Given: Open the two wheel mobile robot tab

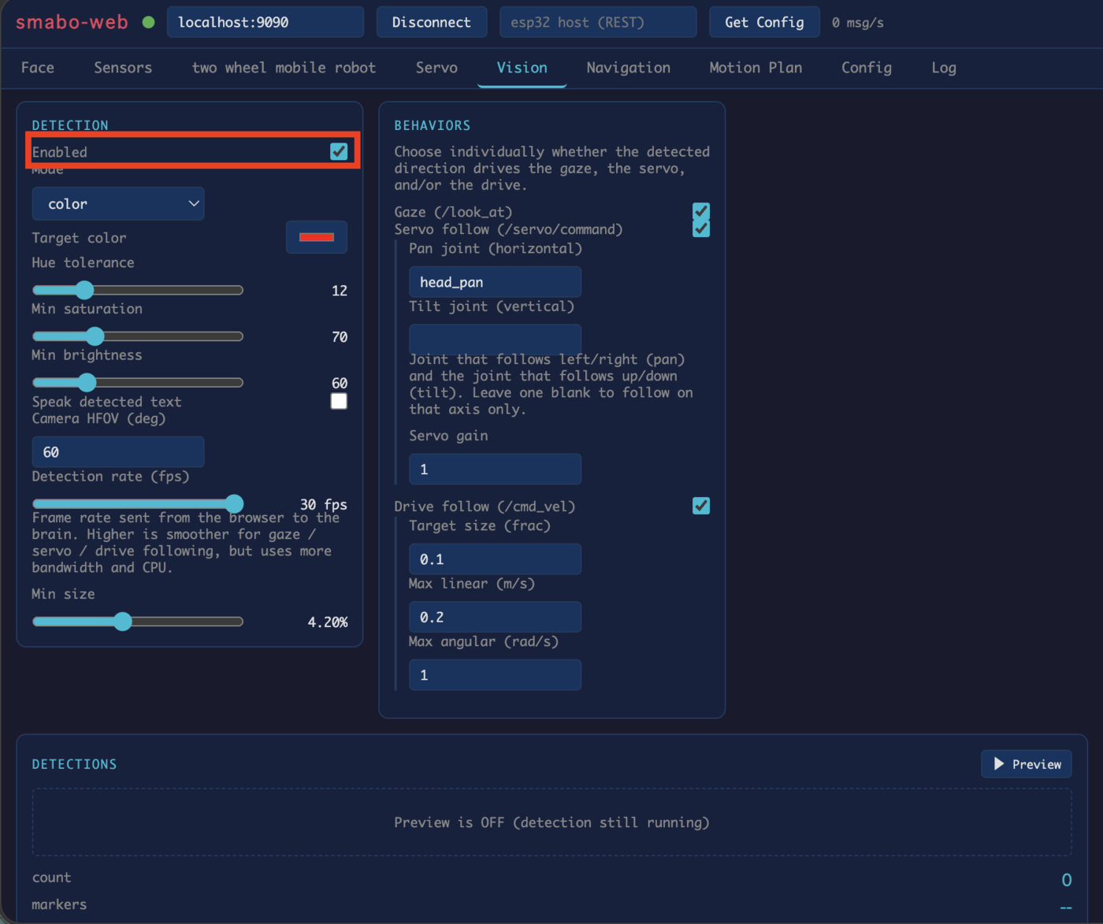Looking at the screenshot, I should (284, 68).
